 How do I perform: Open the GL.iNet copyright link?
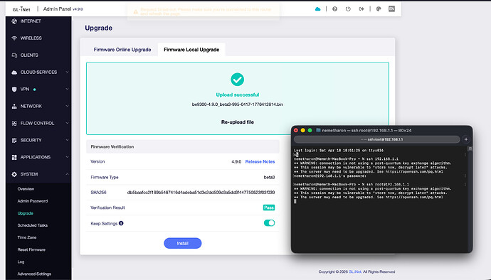pyautogui.click(x=355, y=272)
